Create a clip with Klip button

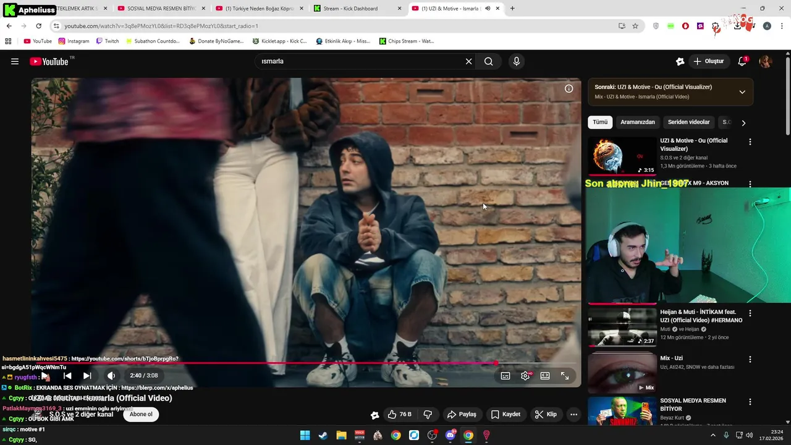546,414
